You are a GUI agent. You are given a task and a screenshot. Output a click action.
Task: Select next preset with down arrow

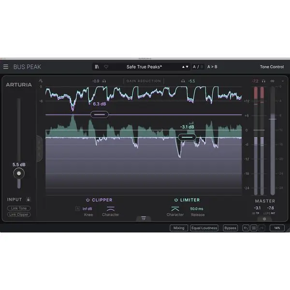[187, 67]
